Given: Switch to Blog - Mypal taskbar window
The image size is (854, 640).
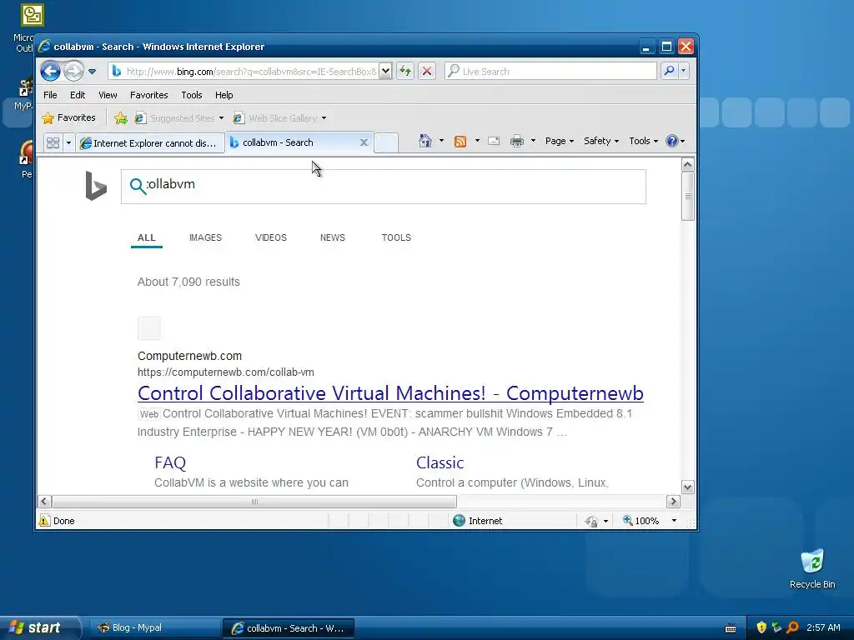Looking at the screenshot, I should pos(153,628).
